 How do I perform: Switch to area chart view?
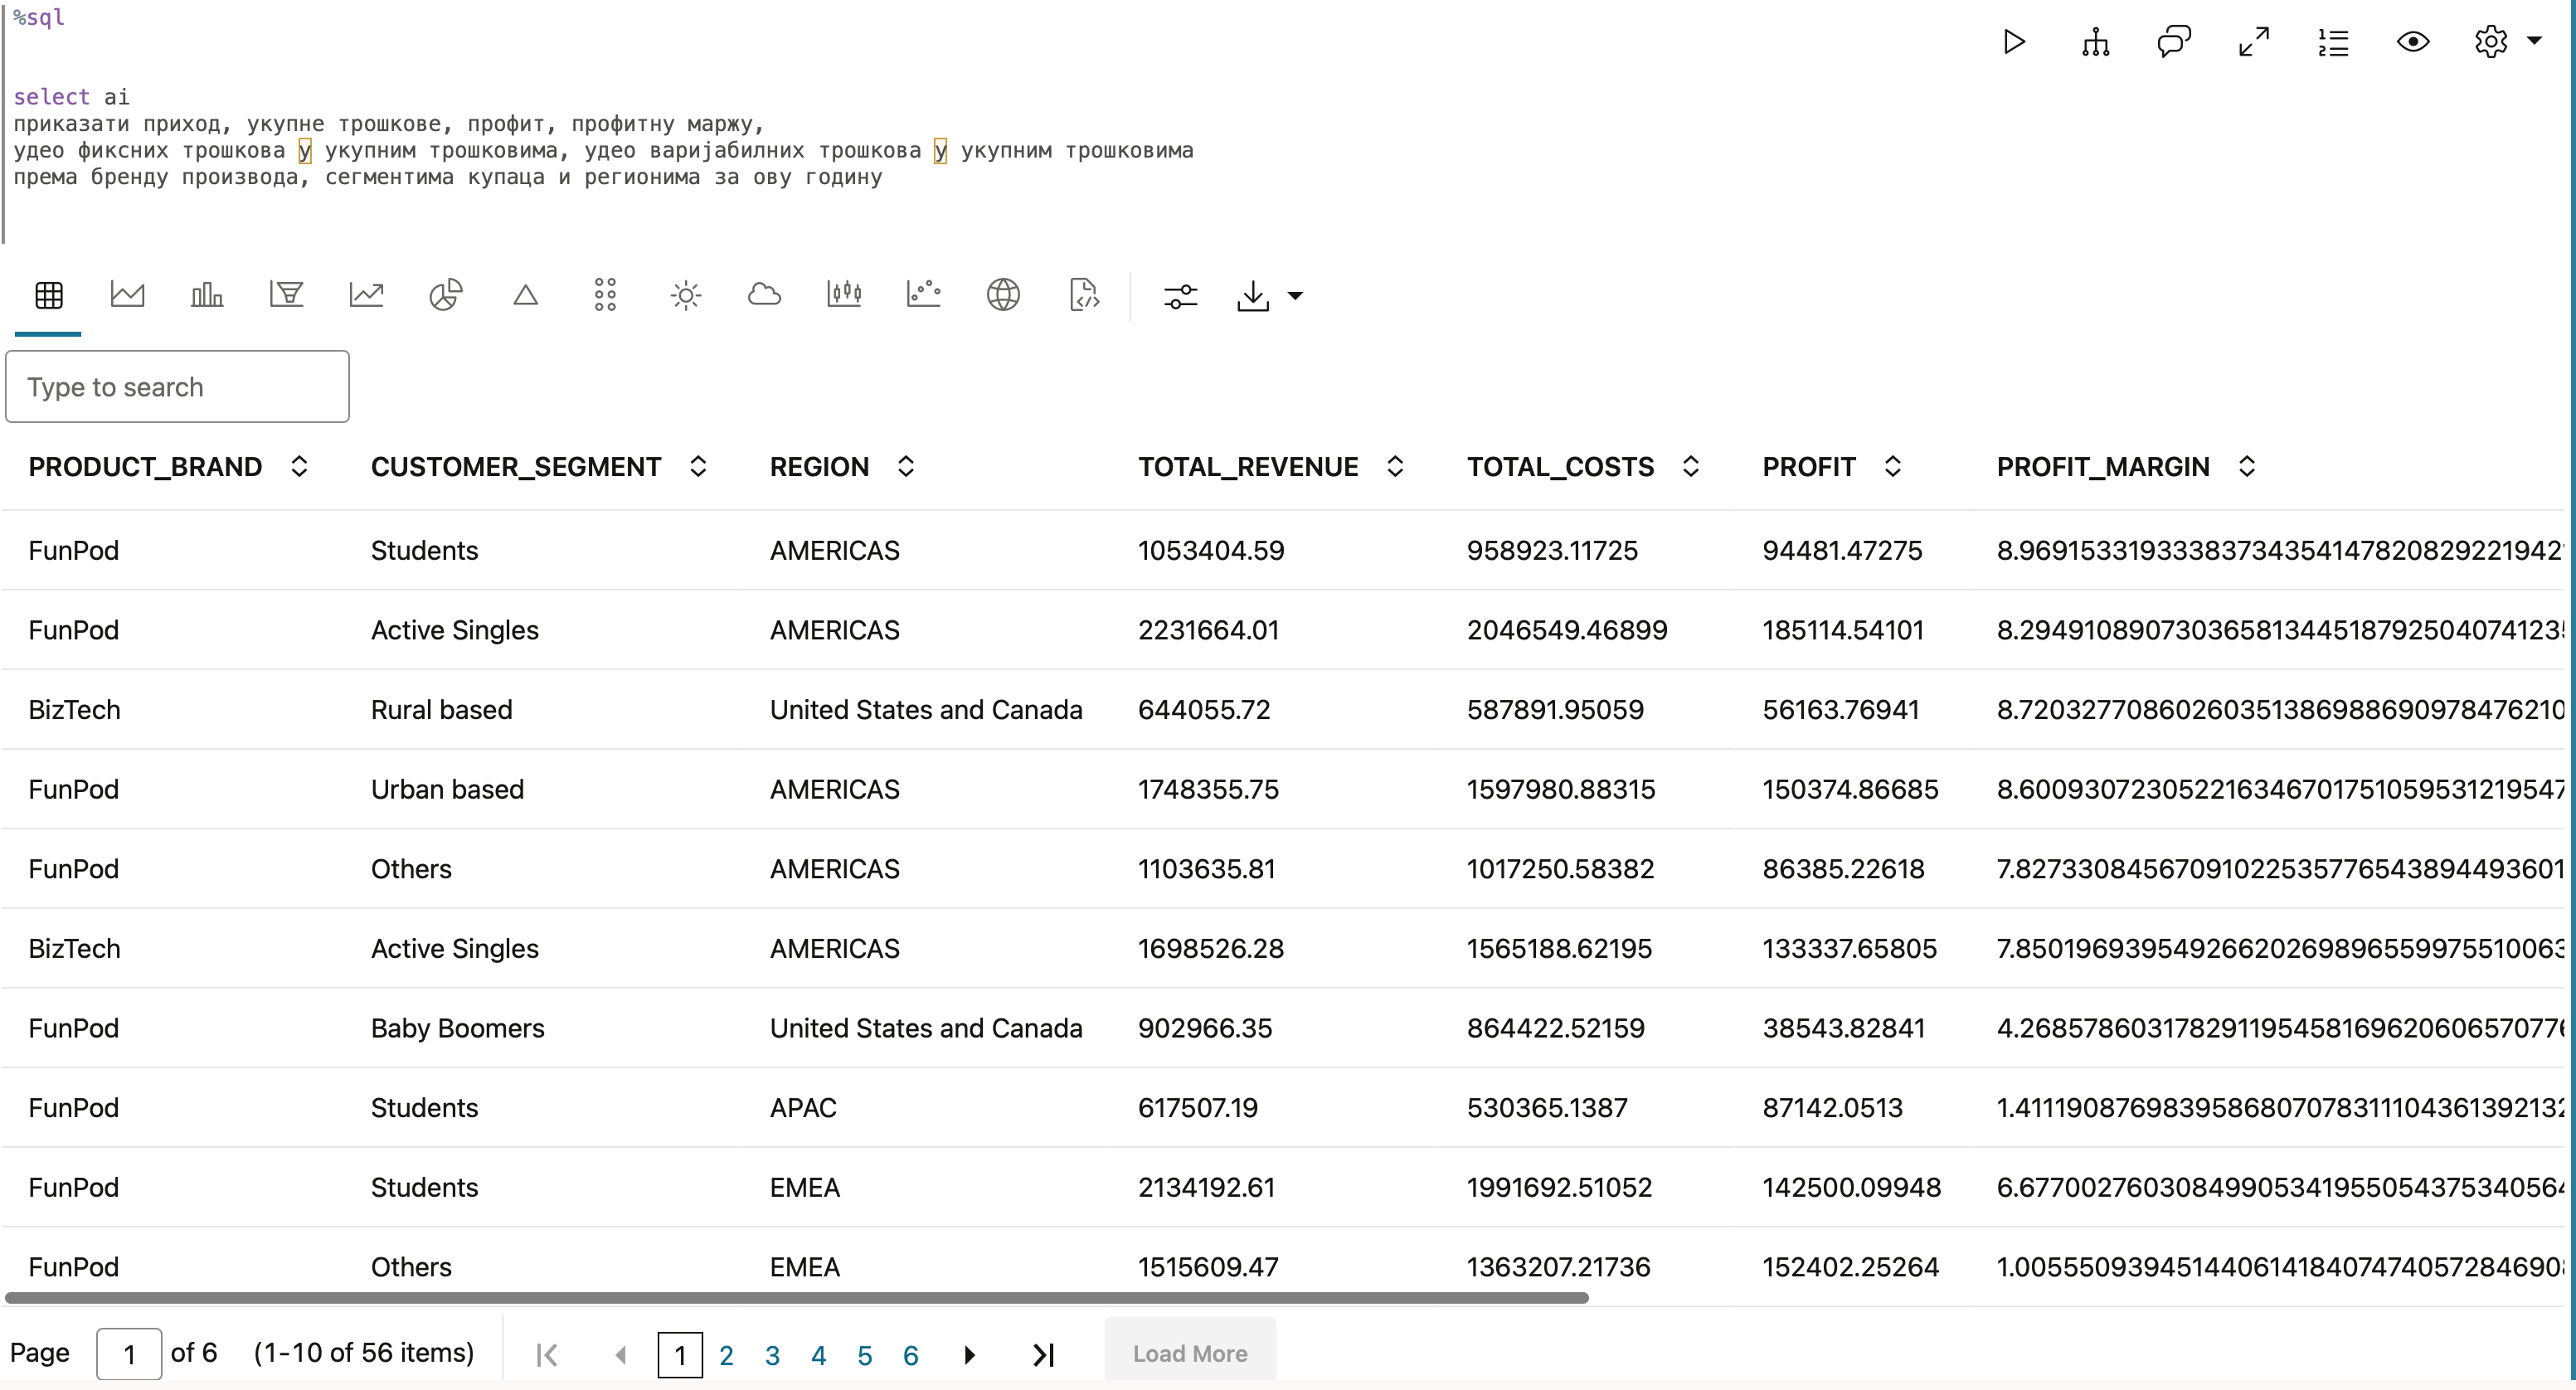click(x=127, y=295)
